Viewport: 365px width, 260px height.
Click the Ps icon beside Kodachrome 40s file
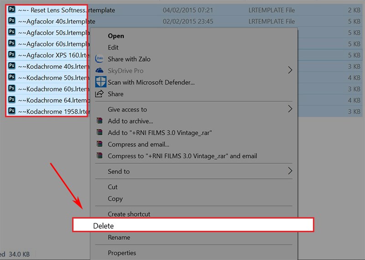12,66
